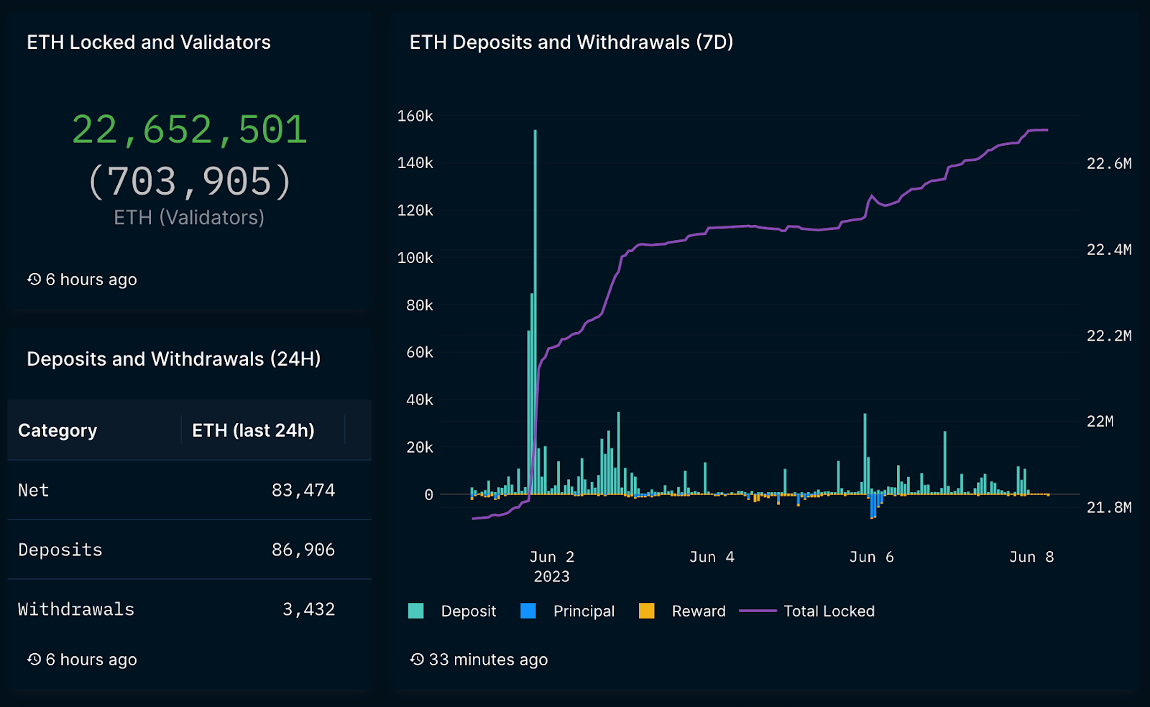Click the 160k left axis label

[415, 116]
